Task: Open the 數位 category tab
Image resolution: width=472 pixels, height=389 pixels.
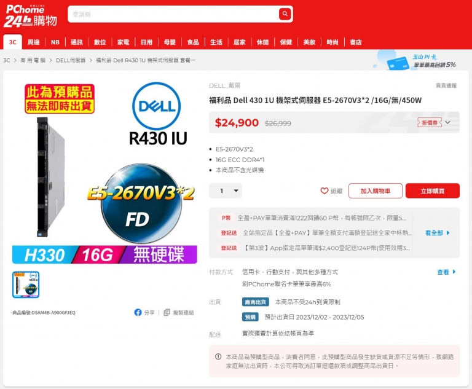Action: 100,42
